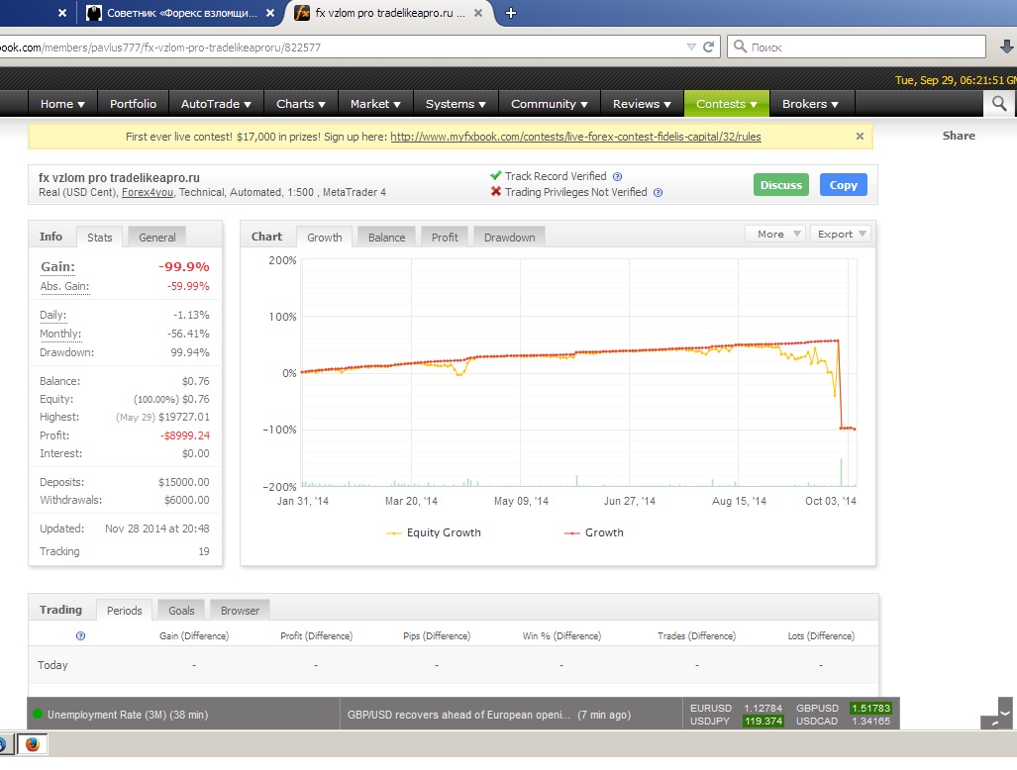Screen dimensions: 1017x770
Task: Click the USDJPY rate 119.374
Action: tap(763, 721)
